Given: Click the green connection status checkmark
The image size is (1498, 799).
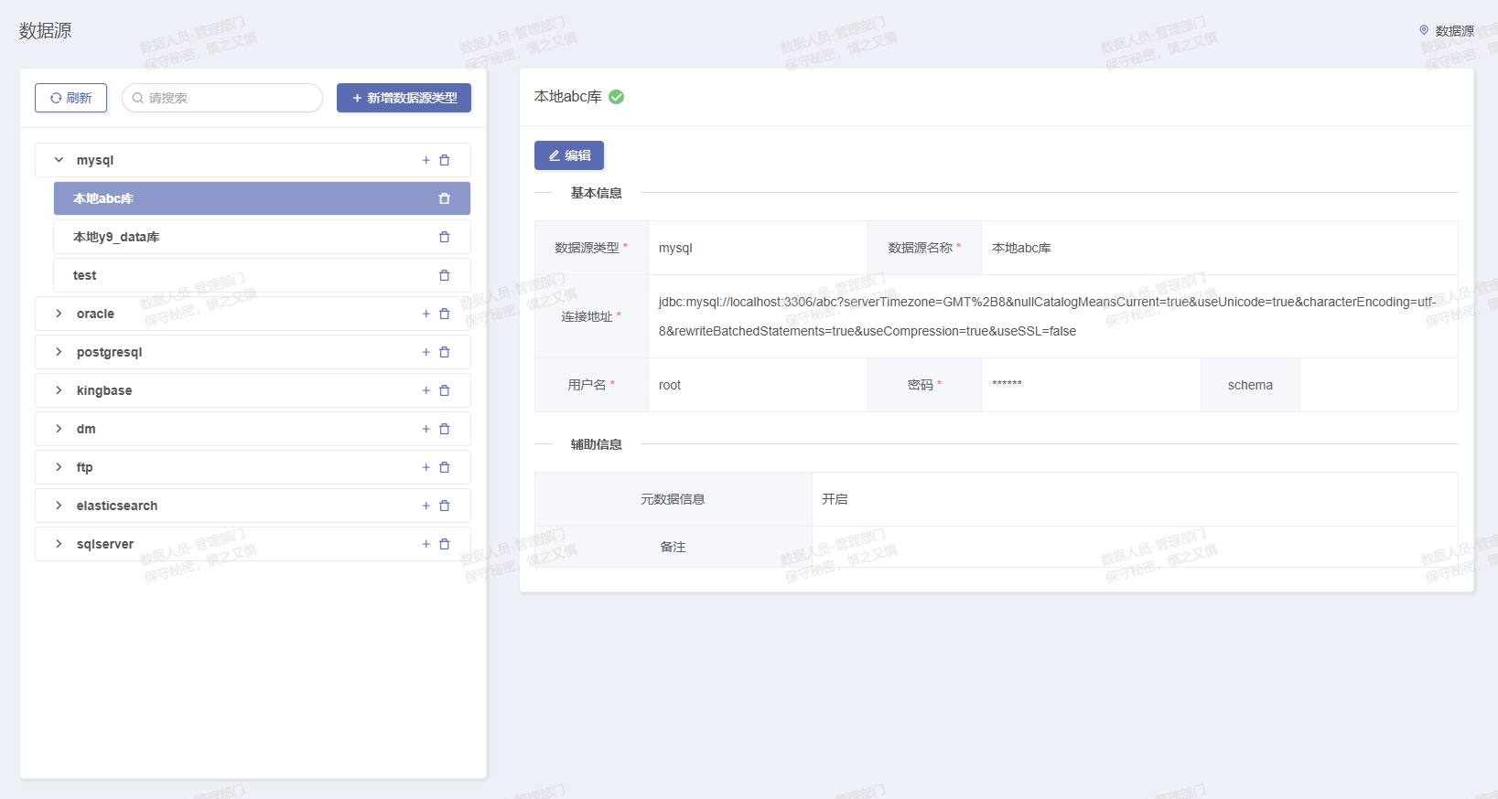Looking at the screenshot, I should [617, 97].
